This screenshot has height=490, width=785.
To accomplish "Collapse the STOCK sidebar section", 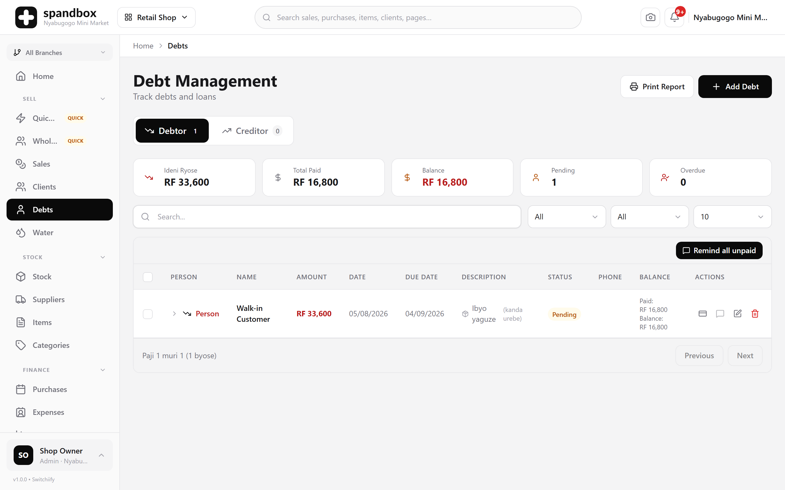I will click(103, 257).
